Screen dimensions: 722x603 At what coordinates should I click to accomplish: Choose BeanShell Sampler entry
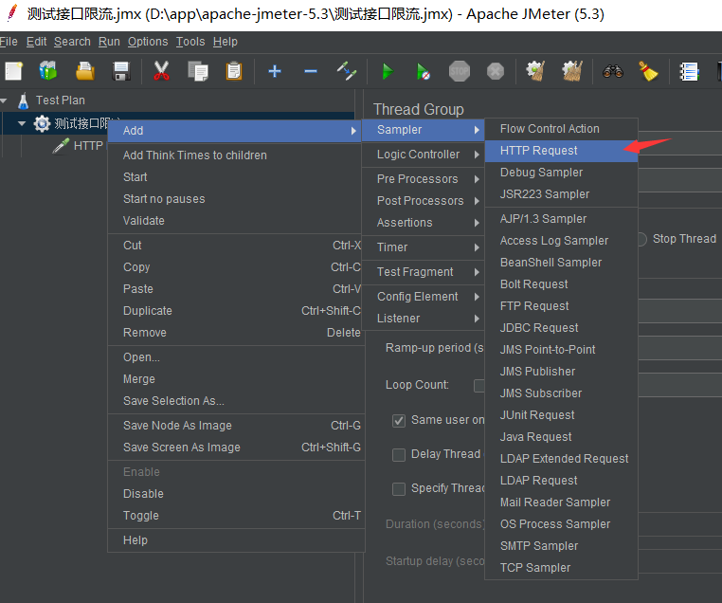tap(561, 263)
